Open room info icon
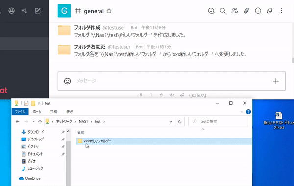Image resolution: width=294 pixels, height=186 pixels. pyautogui.click(x=258, y=11)
